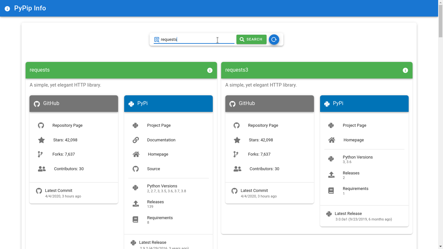Open the Project Page link in the requests3 PyPi card
The height and width of the screenshot is (249, 443).
[x=354, y=125]
